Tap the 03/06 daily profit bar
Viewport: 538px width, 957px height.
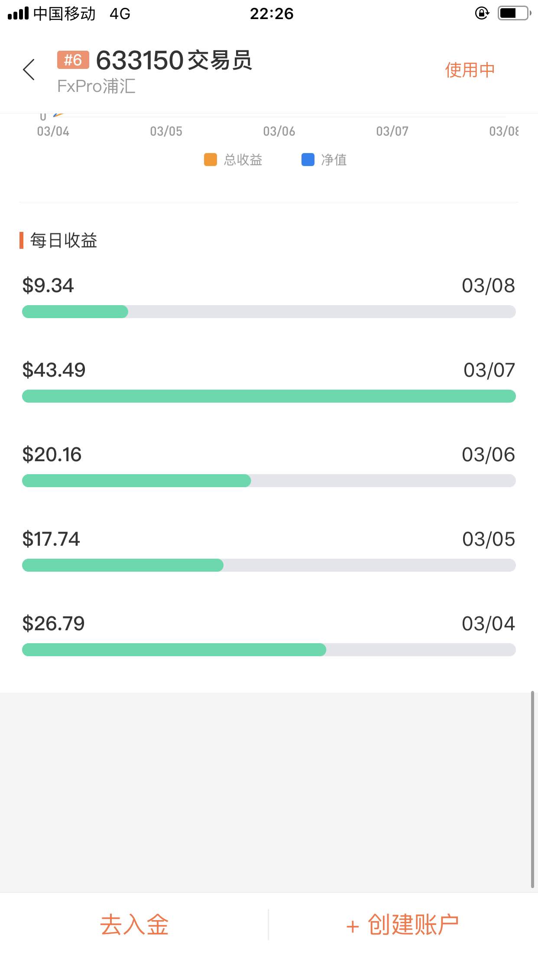(269, 481)
